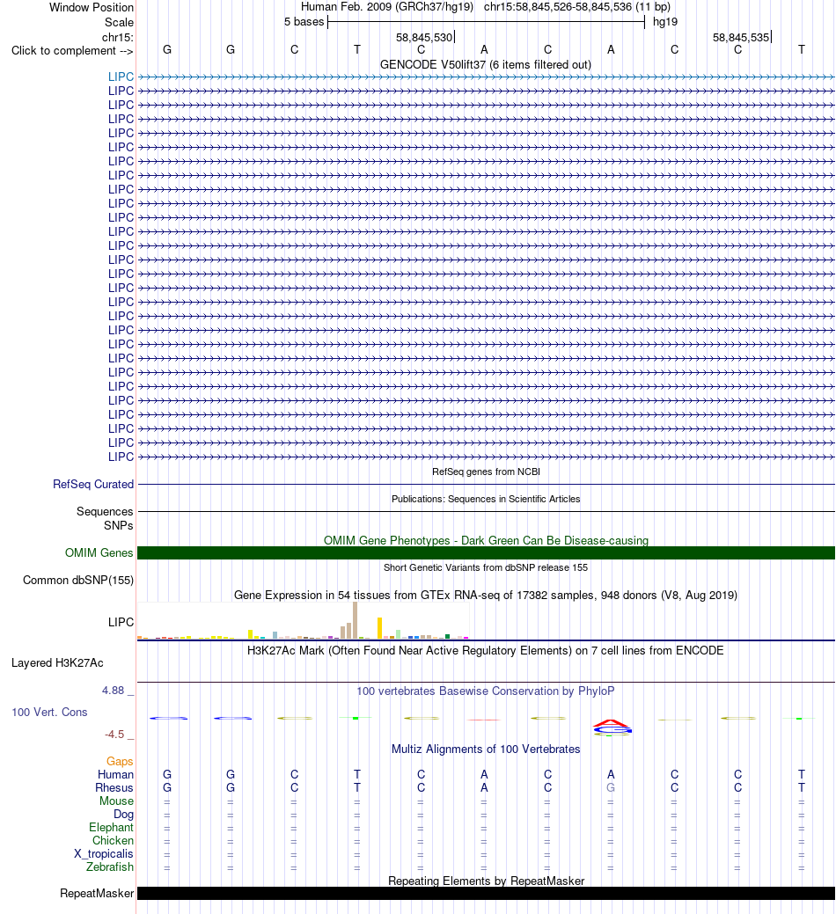Viewport: 836px width, 914px height.
Task: Click the Elephant alignment row label
Action: point(111,828)
